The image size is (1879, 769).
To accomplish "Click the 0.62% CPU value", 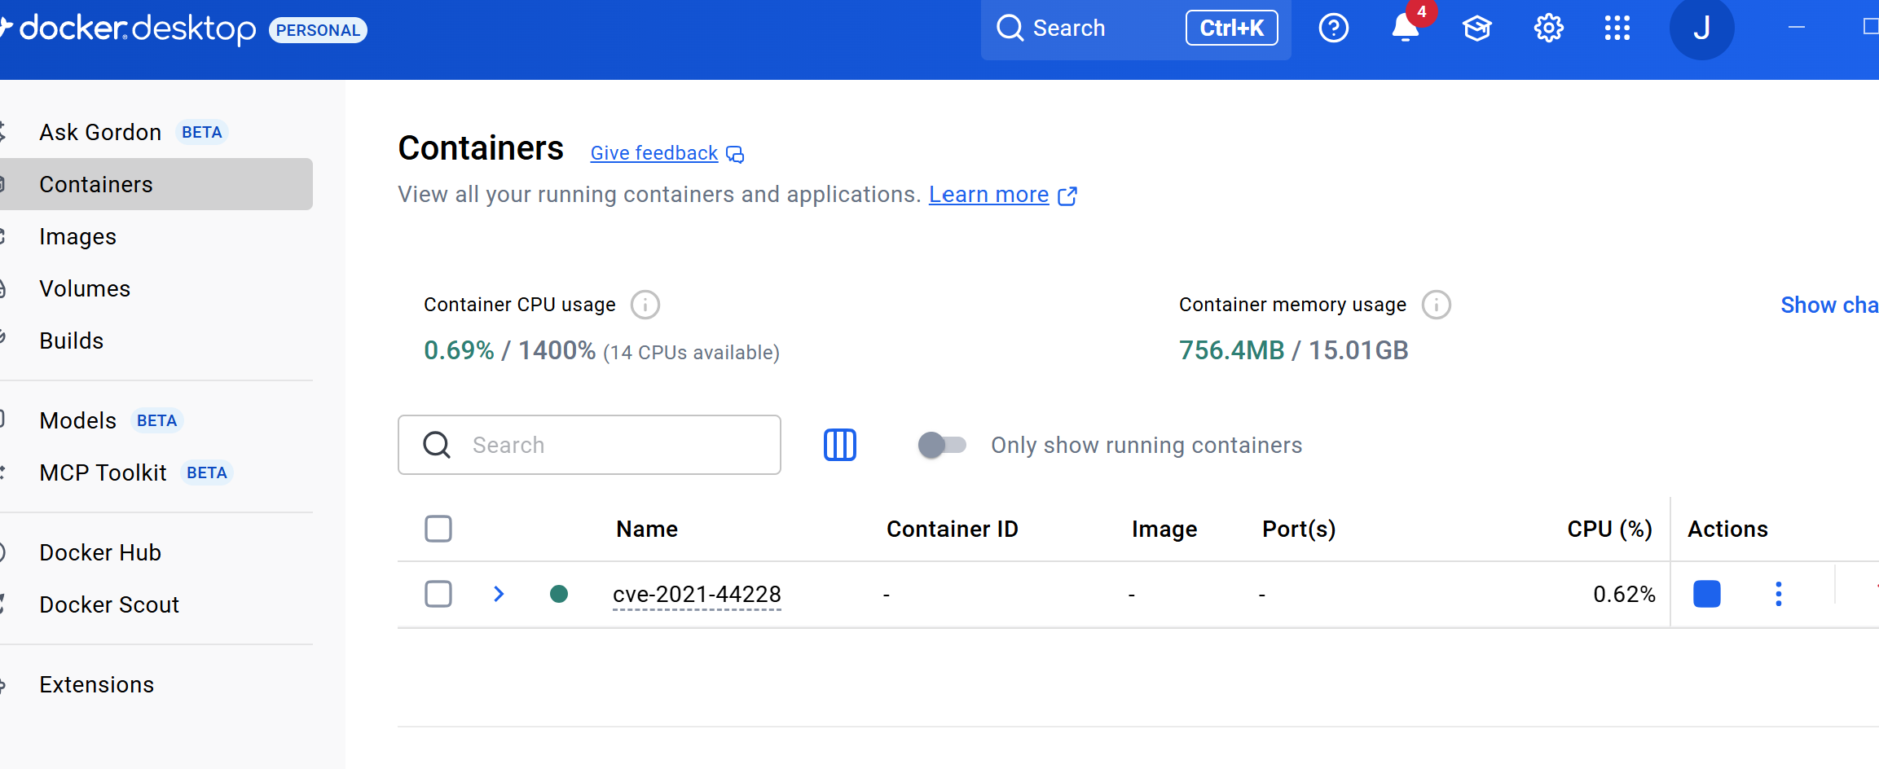I will (1624, 595).
